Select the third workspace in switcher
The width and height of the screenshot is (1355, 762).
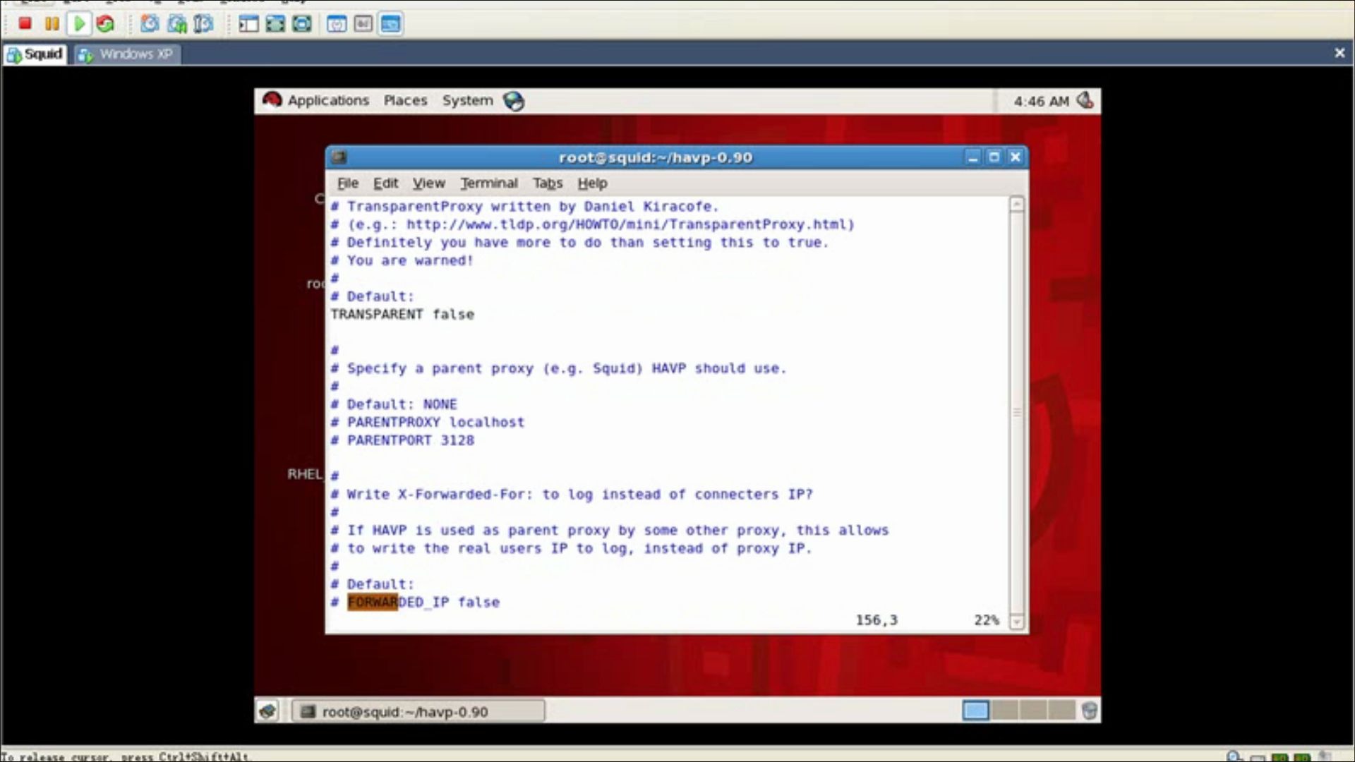1033,710
